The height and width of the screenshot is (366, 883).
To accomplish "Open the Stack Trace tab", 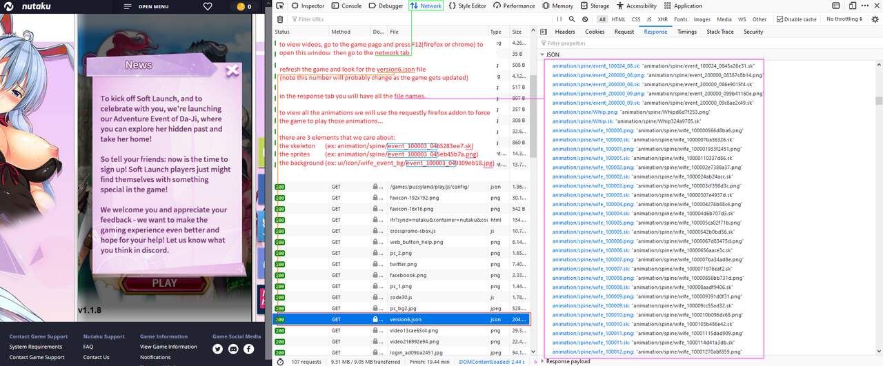I will point(720,32).
